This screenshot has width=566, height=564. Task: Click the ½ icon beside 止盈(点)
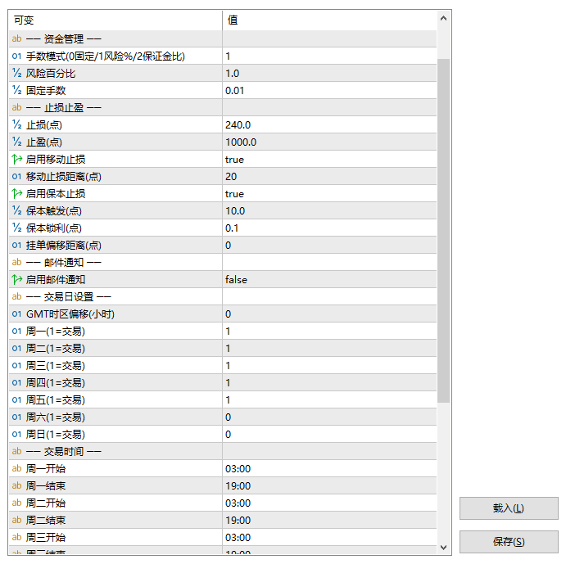16,142
